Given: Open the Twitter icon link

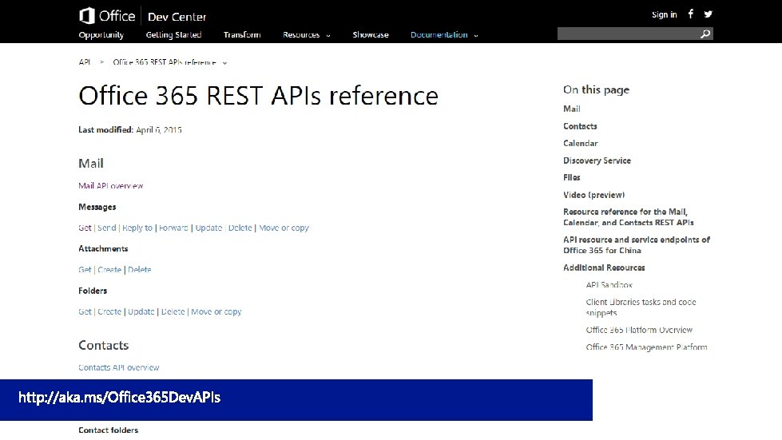Looking at the screenshot, I should 709,14.
